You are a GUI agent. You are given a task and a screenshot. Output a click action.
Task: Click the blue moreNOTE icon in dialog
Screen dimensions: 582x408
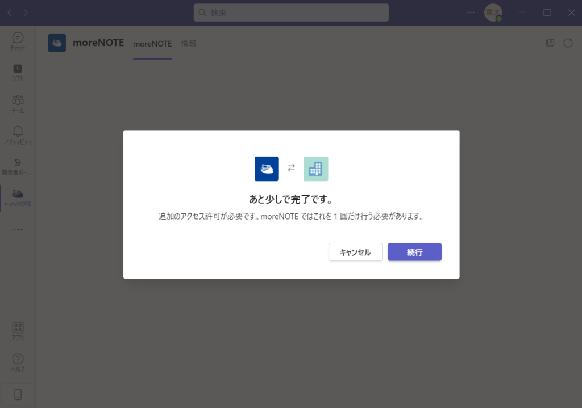(267, 169)
